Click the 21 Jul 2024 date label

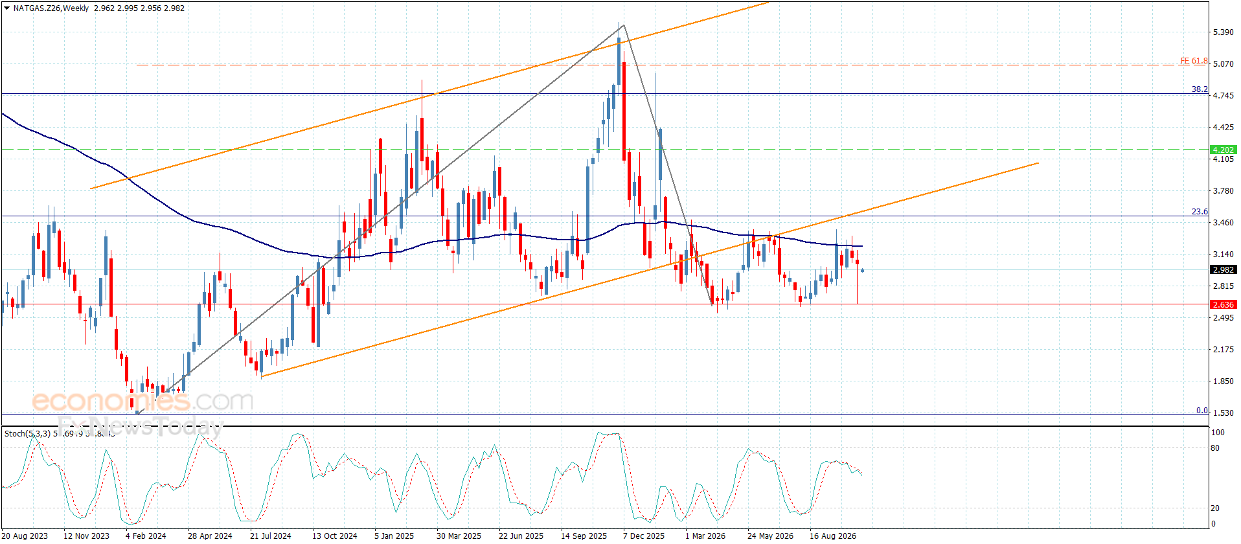[270, 536]
